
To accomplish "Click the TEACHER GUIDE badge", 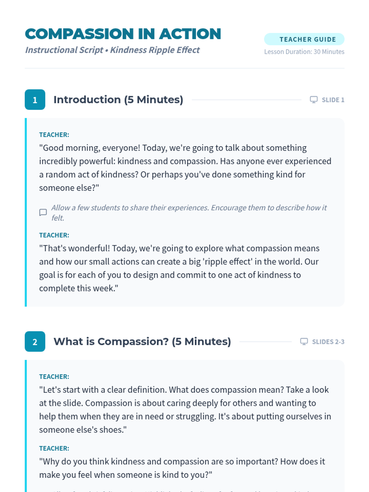I will [x=304, y=39].
